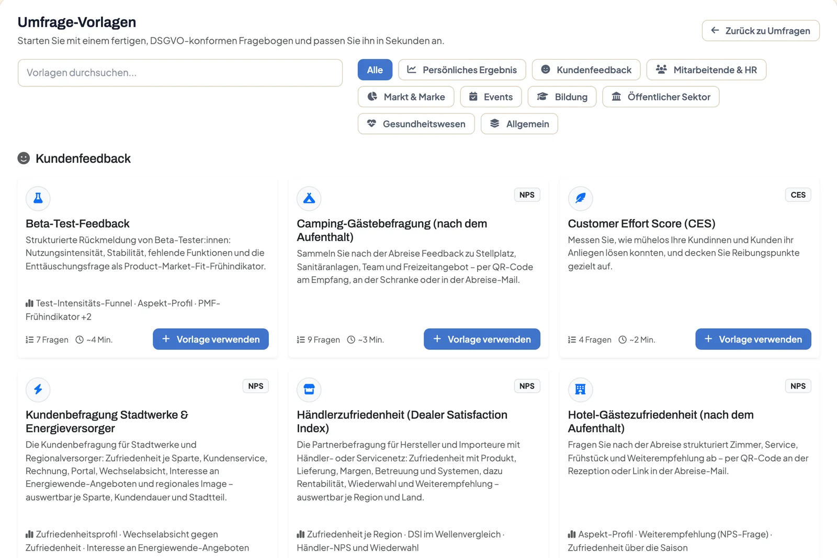Open Kundenbefragung Stadtwerke & Energieversorger title
837x558 pixels.
point(107,422)
